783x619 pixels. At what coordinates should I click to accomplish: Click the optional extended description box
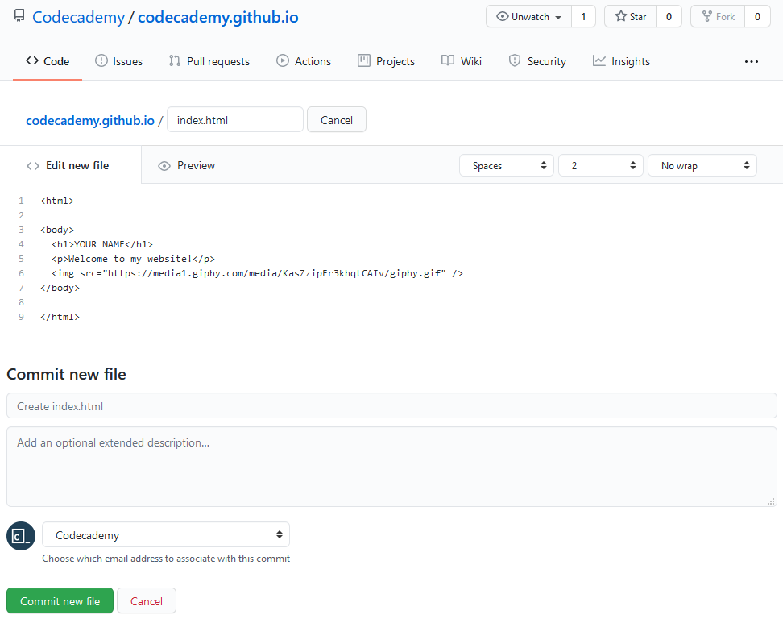pyautogui.click(x=391, y=467)
